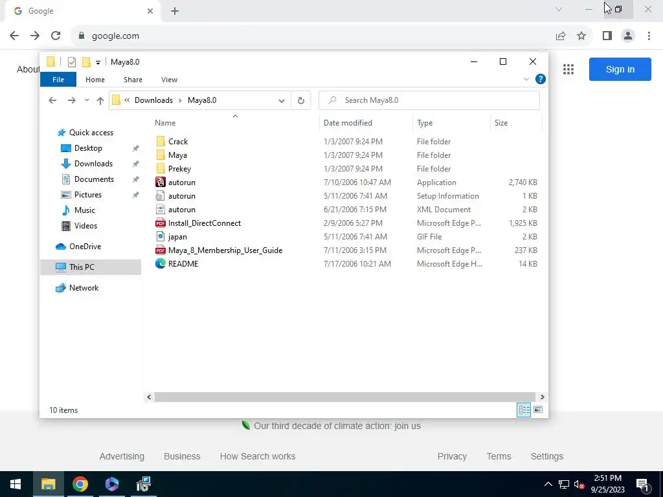Go forward in File Explorer
The width and height of the screenshot is (663, 497).
[x=71, y=100]
